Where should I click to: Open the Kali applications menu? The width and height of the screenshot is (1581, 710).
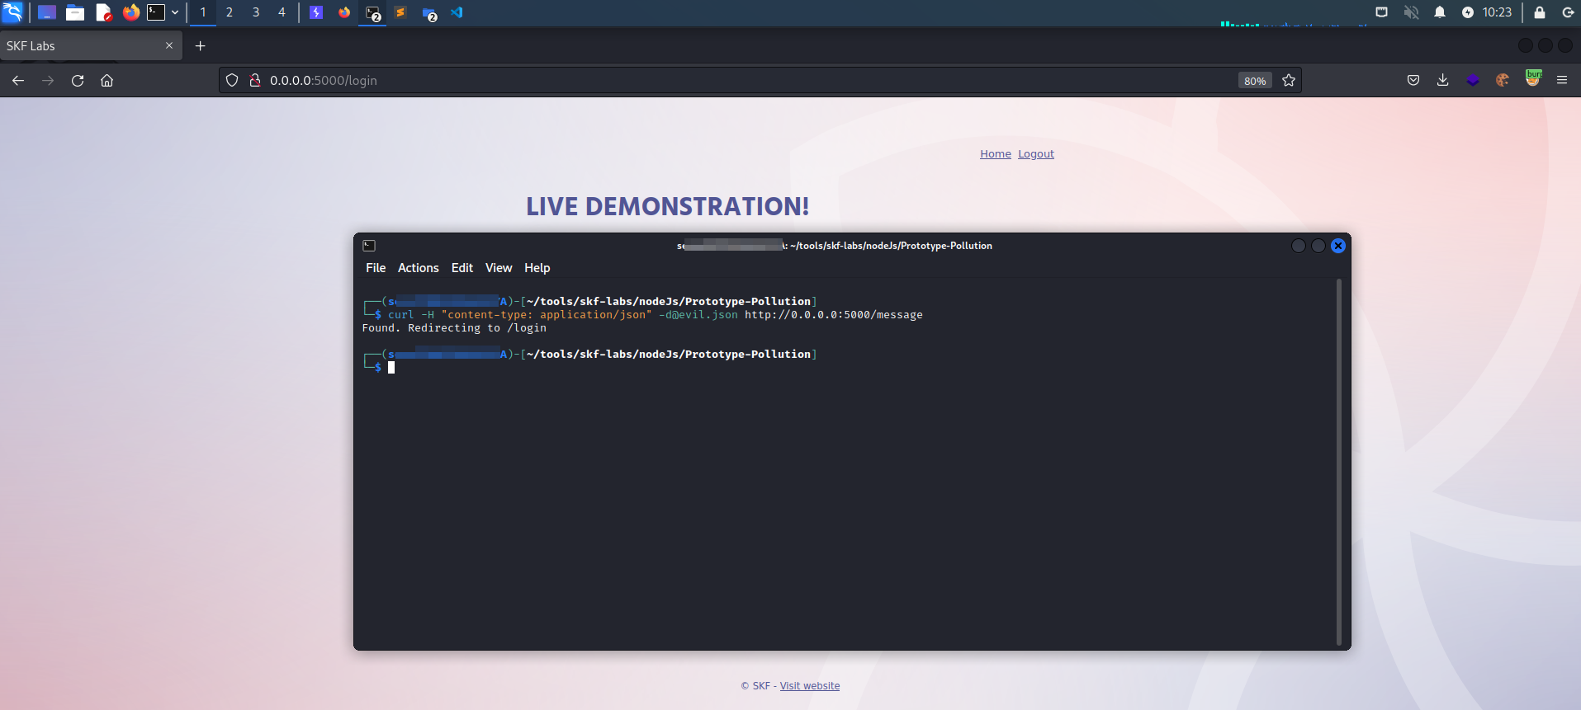(x=12, y=12)
